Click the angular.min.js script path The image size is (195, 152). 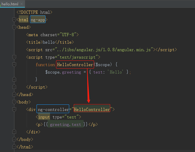[104, 50]
